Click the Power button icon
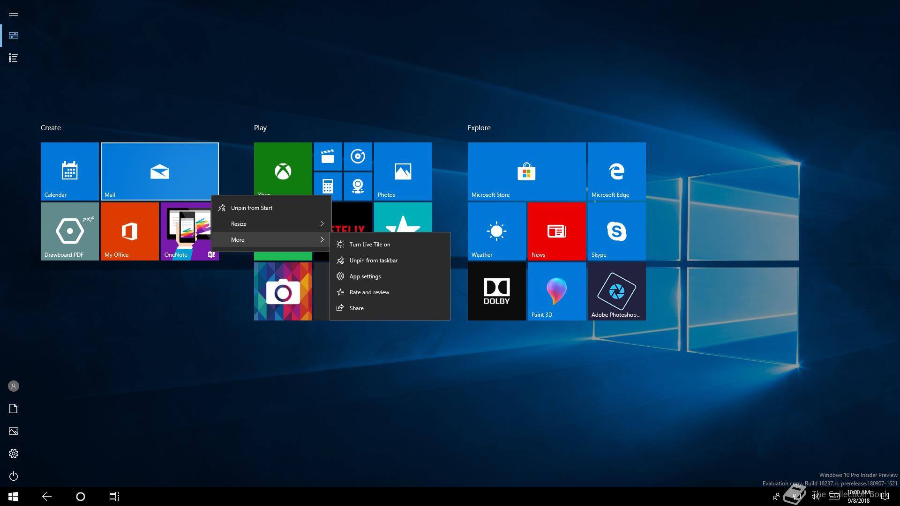 [x=14, y=476]
